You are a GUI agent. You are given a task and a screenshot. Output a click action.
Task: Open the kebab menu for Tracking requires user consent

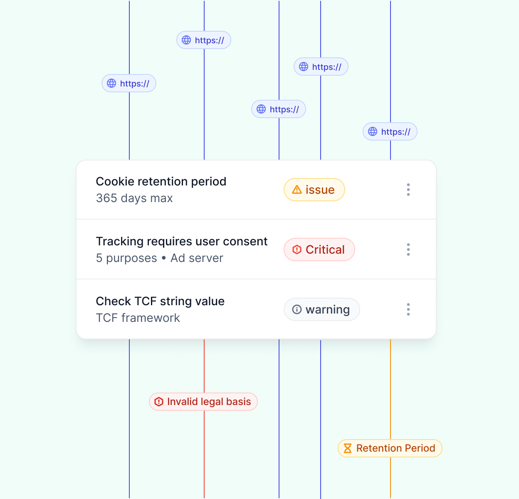[x=408, y=249]
